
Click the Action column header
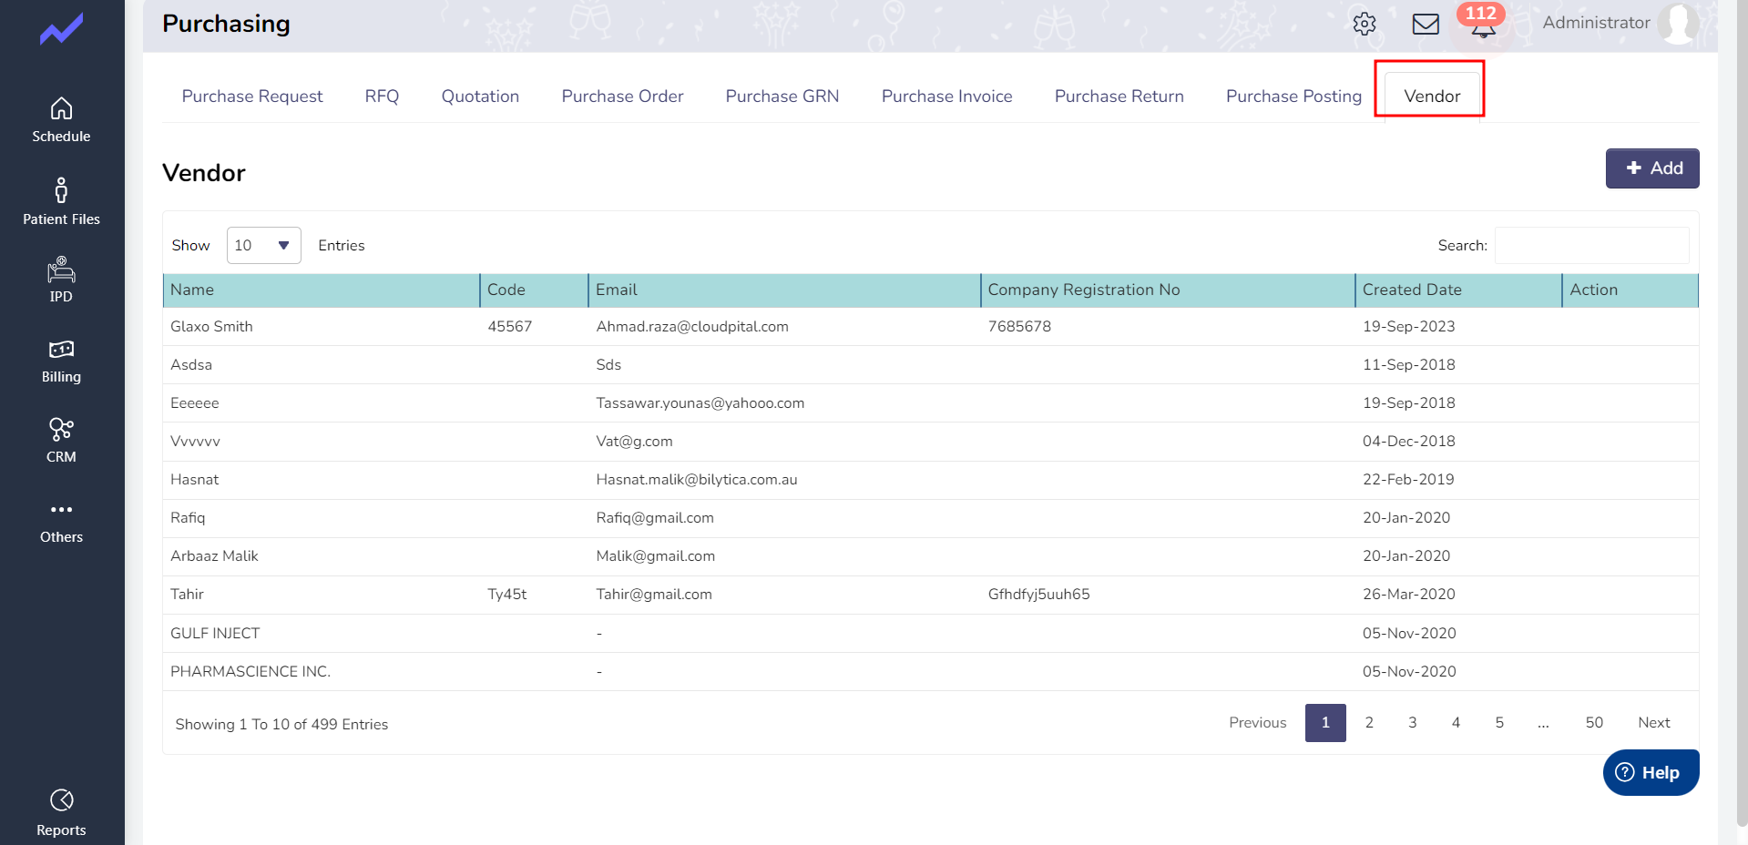[1630, 290]
